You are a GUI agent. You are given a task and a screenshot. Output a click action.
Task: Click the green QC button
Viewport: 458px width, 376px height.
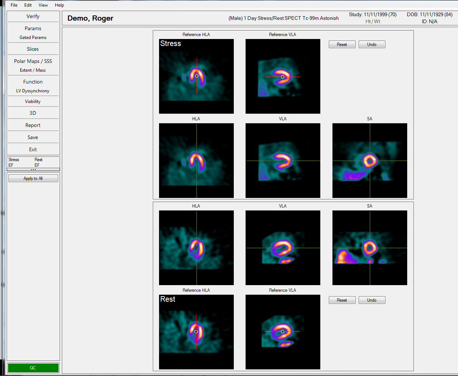(x=33, y=368)
